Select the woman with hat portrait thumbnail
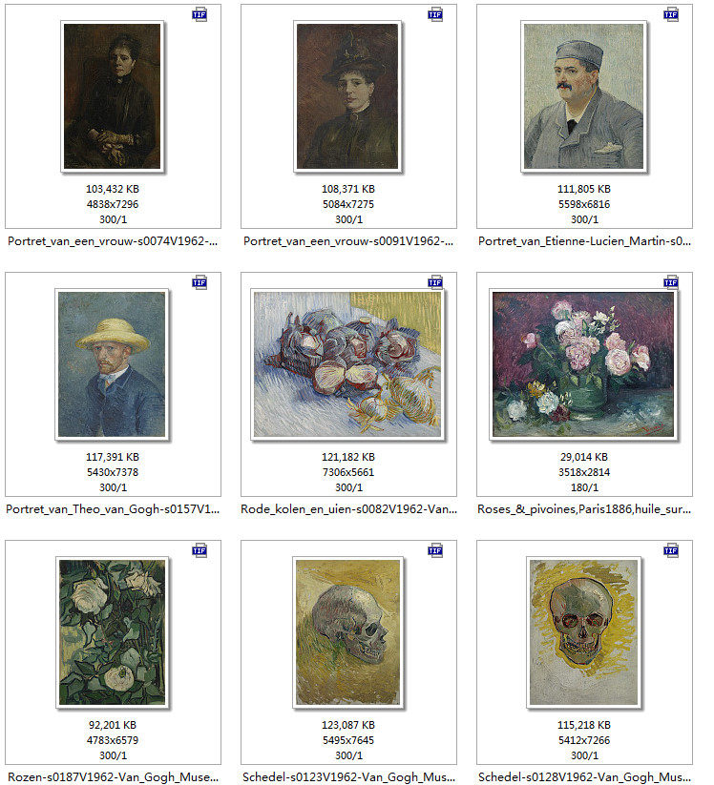Screen dimensions: 714x785 point(347,96)
